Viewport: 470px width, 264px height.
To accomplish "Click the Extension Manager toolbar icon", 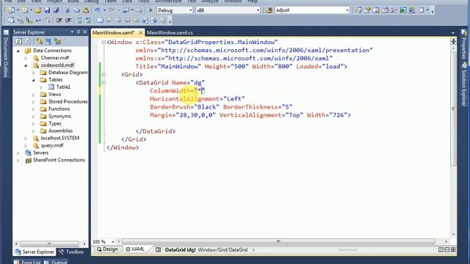I will [412, 10].
